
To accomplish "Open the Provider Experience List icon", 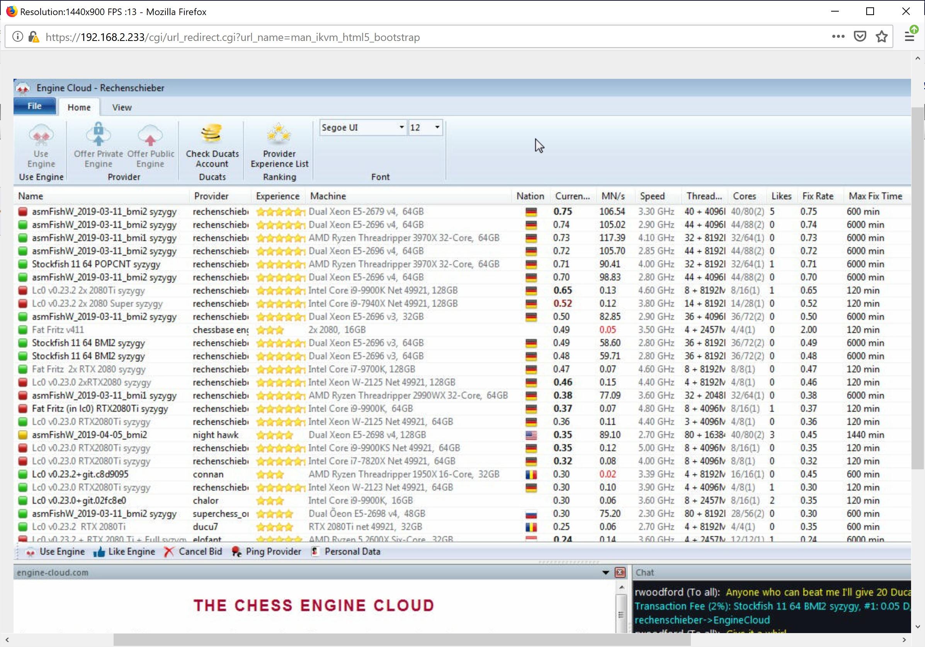I will click(x=279, y=134).
